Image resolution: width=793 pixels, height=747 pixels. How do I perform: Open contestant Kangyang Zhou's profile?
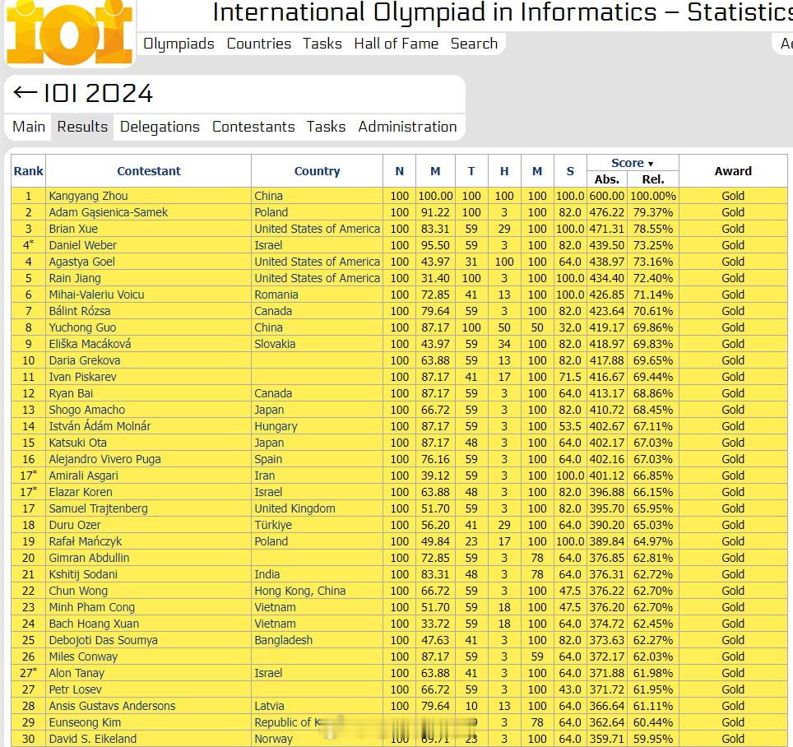88,196
